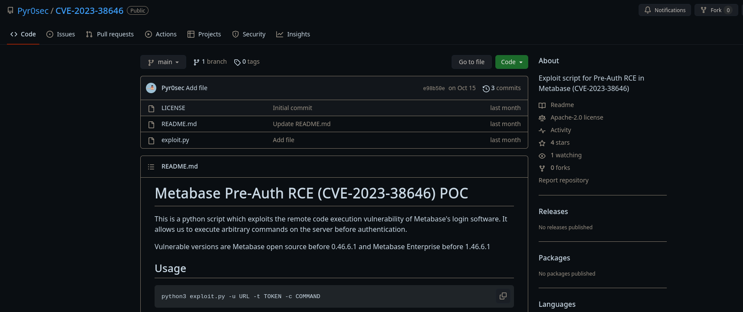Switch to the Pull requests tab
Viewport: 743px width, 312px height.
[x=110, y=34]
